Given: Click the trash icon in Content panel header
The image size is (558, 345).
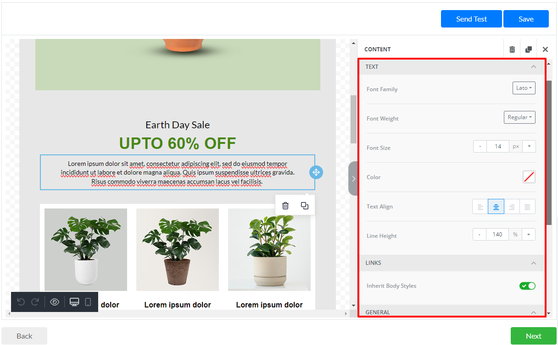Looking at the screenshot, I should coord(512,49).
